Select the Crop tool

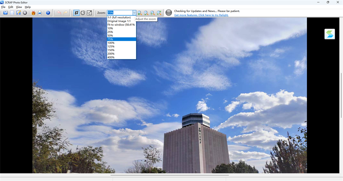76,13
